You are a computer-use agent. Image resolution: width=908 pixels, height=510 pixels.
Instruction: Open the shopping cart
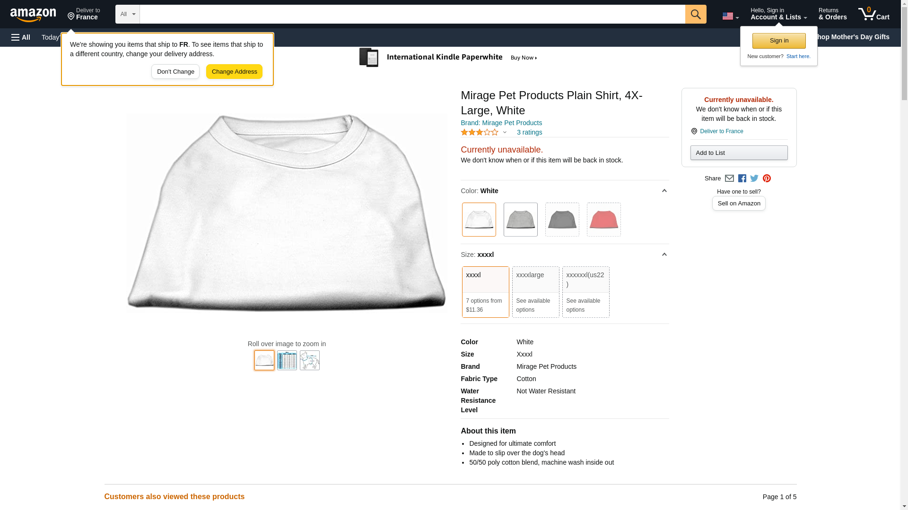point(873,14)
